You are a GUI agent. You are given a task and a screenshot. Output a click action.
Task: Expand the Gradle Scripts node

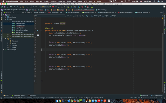3,50
